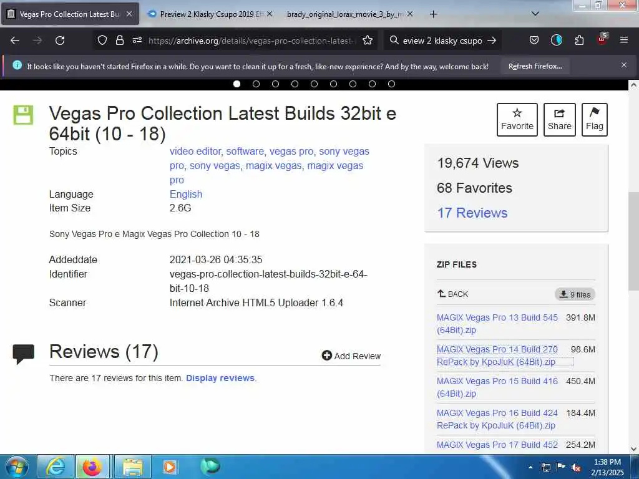Select the fourth carousel dot

[295, 84]
